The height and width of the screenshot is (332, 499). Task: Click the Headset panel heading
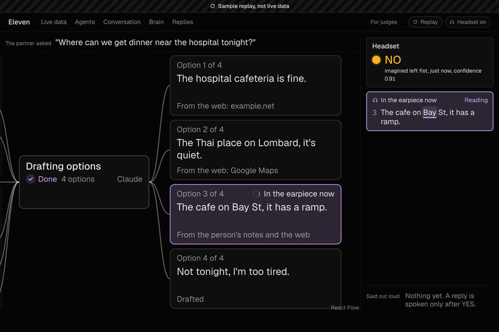point(385,46)
